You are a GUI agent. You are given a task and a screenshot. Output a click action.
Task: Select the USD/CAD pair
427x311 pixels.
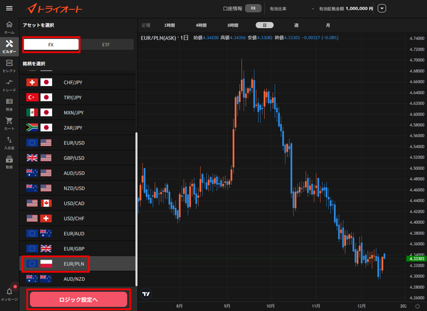coord(77,203)
